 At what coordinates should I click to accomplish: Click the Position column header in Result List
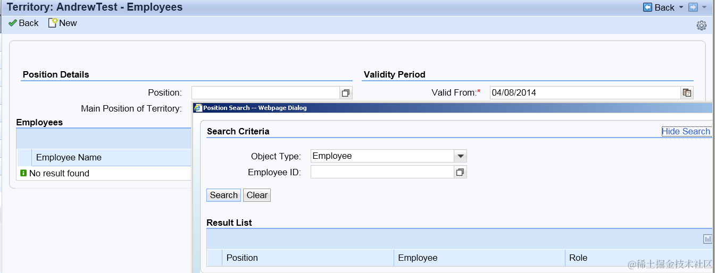point(308,258)
